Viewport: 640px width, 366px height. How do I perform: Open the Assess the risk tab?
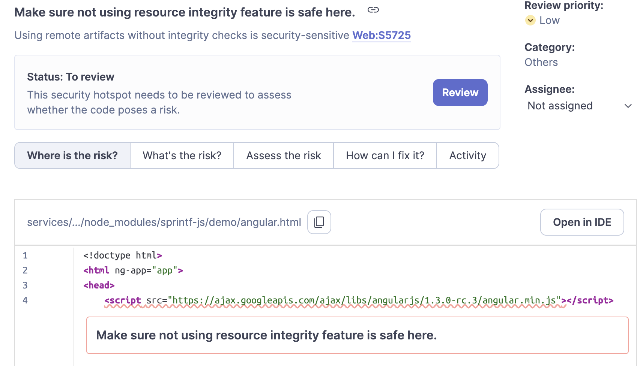[284, 155]
